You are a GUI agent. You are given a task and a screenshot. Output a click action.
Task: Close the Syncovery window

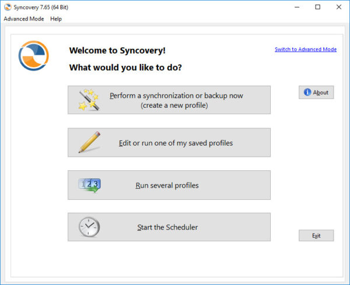(338, 7)
